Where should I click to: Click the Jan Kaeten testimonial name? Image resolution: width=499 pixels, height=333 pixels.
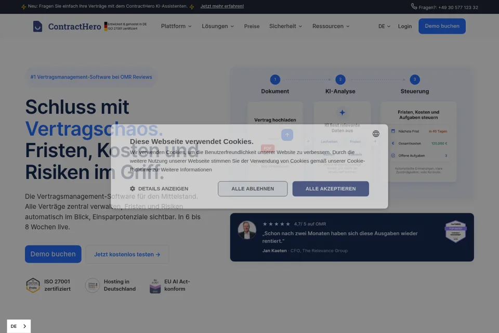[x=274, y=250]
